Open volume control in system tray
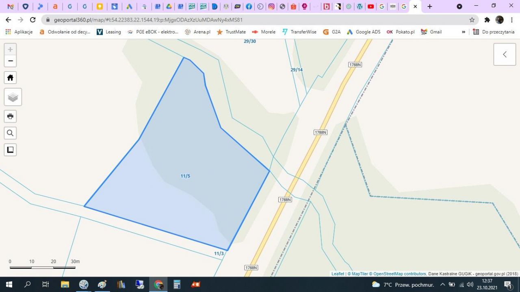 [x=470, y=284]
